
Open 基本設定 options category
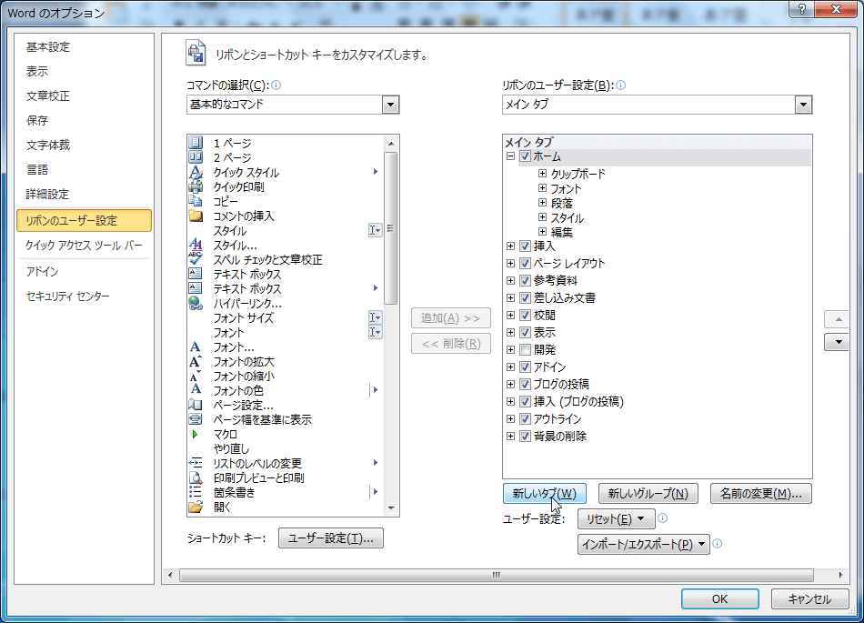coord(84,46)
